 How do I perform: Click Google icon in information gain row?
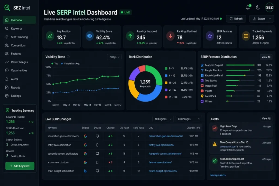(x=85, y=136)
